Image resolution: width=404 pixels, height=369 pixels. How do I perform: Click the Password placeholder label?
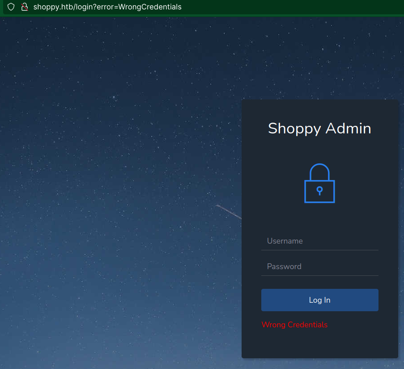point(284,266)
